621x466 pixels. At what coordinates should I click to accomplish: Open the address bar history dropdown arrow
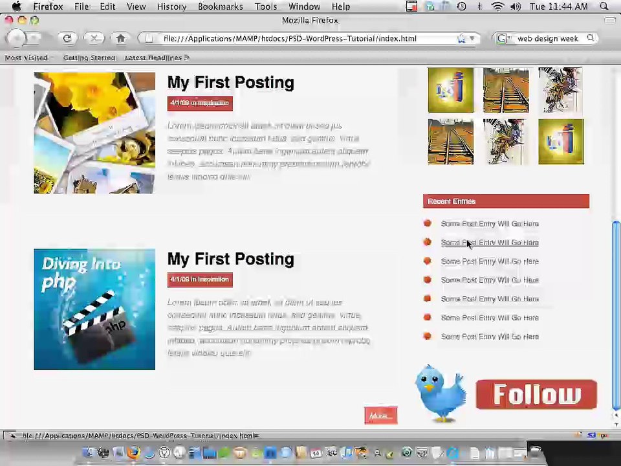point(472,38)
